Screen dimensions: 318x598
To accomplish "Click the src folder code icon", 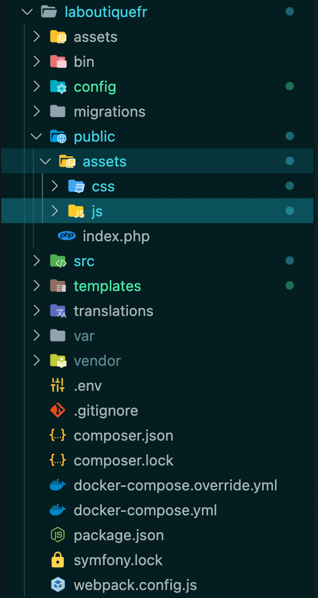I will [x=58, y=261].
